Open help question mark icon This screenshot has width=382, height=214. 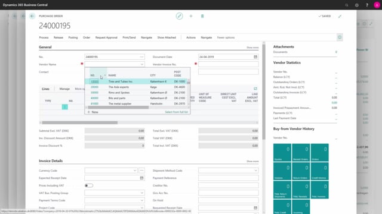coord(367,5)
